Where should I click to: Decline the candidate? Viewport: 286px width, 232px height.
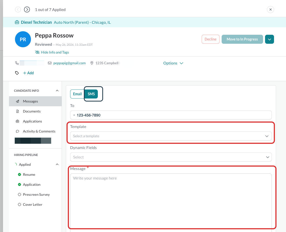coord(210,39)
